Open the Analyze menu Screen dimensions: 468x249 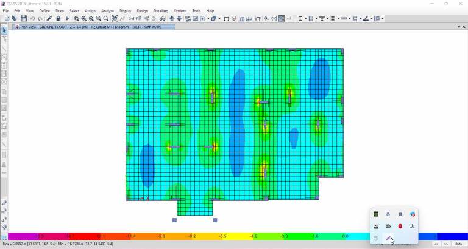(107, 11)
